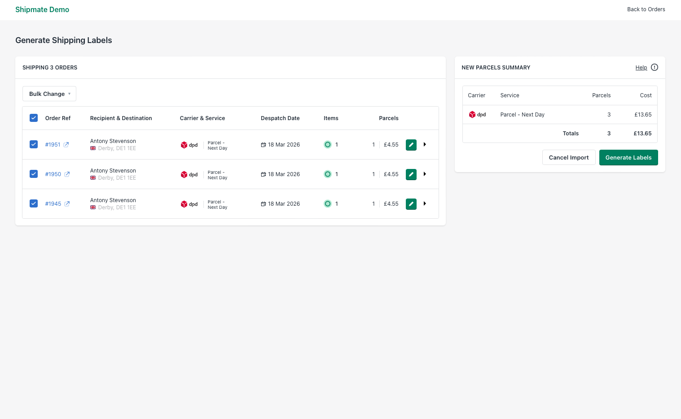Untick the select-all orders checkbox

click(34, 117)
